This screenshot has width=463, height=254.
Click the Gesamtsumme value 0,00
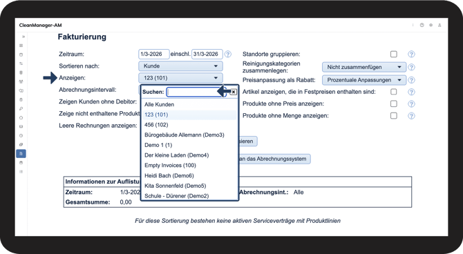click(126, 202)
